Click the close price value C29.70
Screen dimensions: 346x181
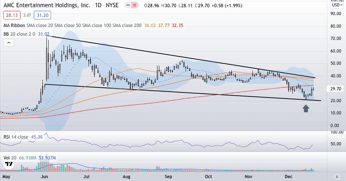point(202,6)
